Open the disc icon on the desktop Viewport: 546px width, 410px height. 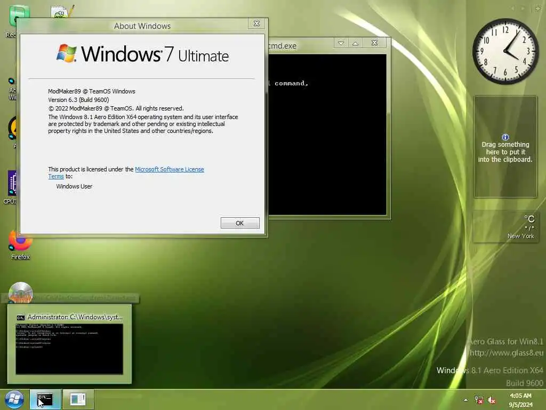point(21,292)
